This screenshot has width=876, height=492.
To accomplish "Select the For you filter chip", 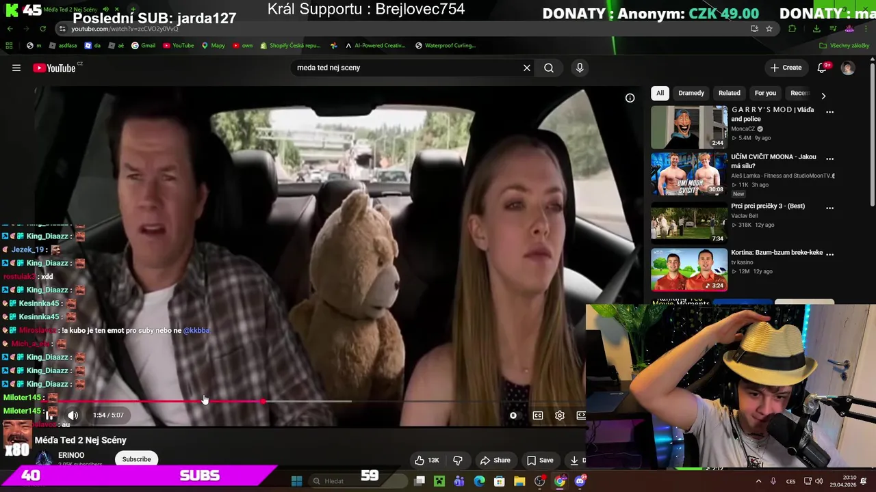I will pyautogui.click(x=765, y=93).
